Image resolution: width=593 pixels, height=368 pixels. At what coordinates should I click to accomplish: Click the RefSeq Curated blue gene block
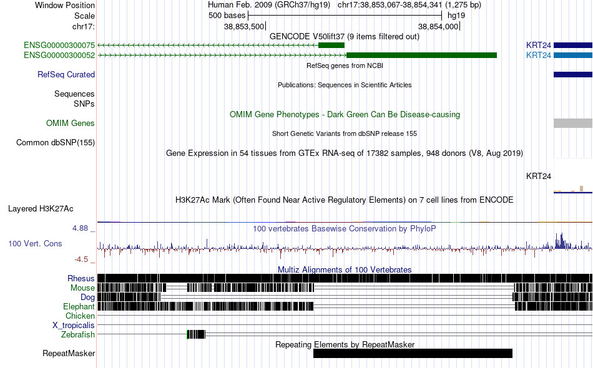[x=573, y=74]
